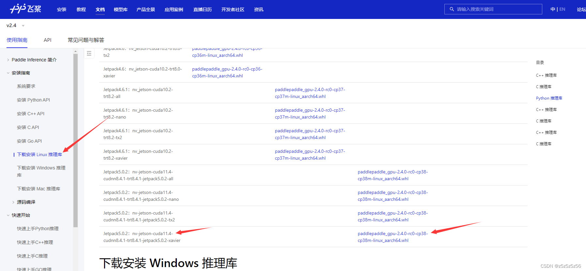The height and width of the screenshot is (271, 586).
Task: Open 下载安装 Mac 推理库 in sidebar
Action: (x=39, y=189)
